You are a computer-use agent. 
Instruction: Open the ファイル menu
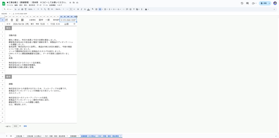tap(10, 5)
